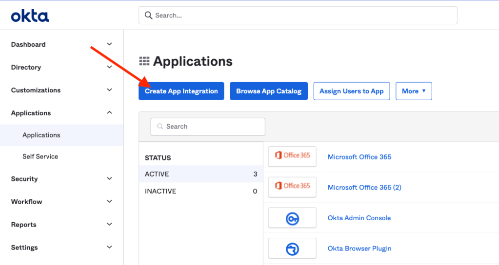Screen dimensions: 499x265
Task: Click Create App Integration button
Action: tap(181, 91)
